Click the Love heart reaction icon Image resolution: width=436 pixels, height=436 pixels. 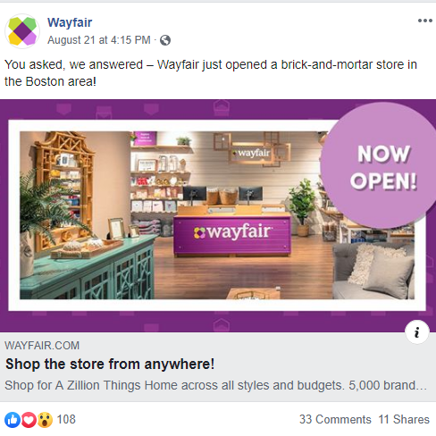tap(29, 420)
